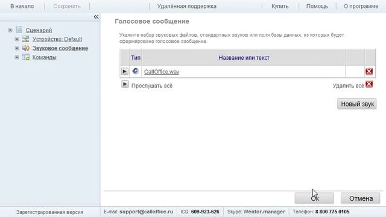Expand the Сценарий tree node
Screen dimensions: 386x217
10,30
